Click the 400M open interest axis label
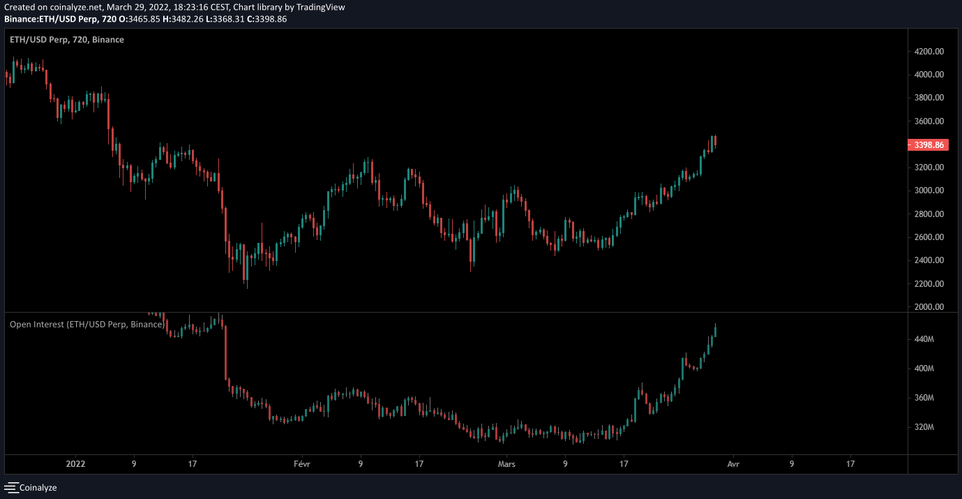The image size is (962, 499). 923,368
